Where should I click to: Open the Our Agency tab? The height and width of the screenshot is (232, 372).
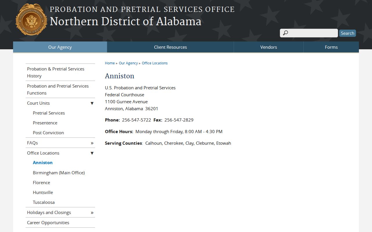point(60,47)
